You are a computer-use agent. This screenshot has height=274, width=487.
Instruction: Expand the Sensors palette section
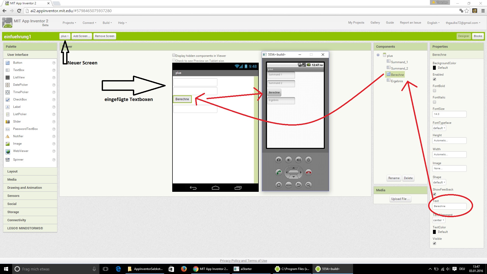(x=30, y=196)
